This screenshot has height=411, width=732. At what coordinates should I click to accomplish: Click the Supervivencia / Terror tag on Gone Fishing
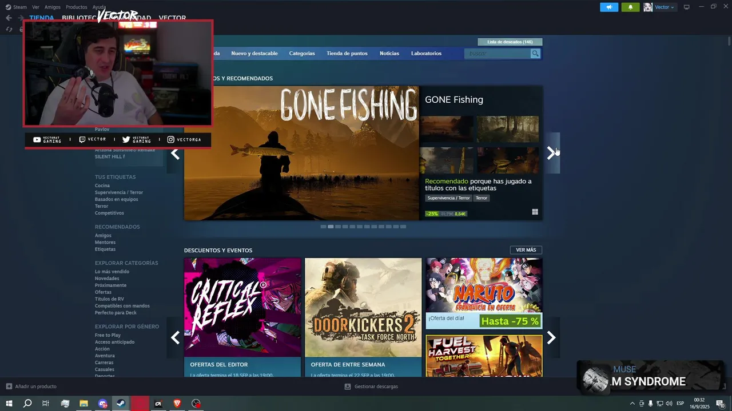pyautogui.click(x=448, y=198)
